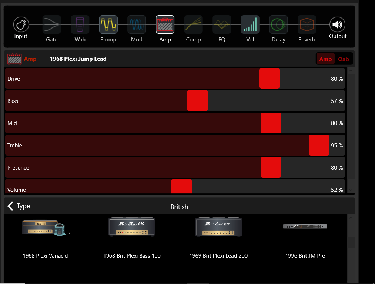375x284 pixels.
Task: Open the Comp compressor block
Action: pos(193,25)
